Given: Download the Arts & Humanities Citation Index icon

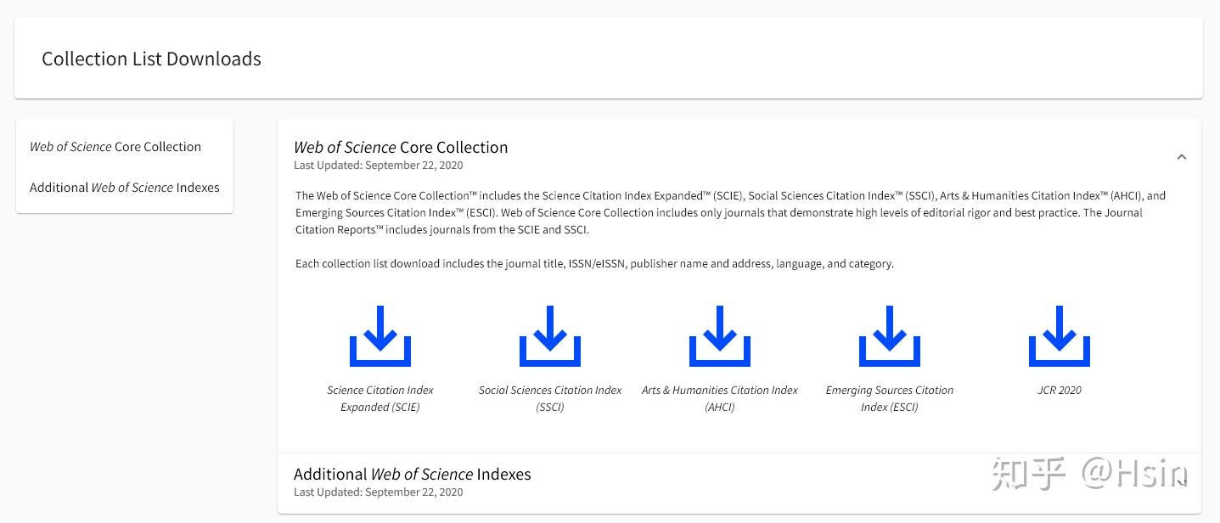Looking at the screenshot, I should [719, 336].
